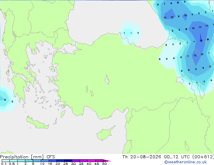The image size is (214, 165).
Task: Click the 0.1–0.5 mm palest cyan legend swatch
Action: coord(6,161)
